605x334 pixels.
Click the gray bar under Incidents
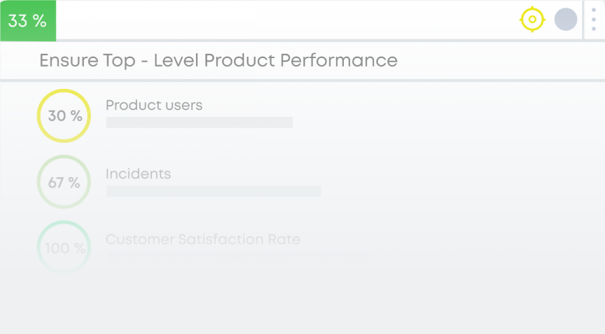(x=213, y=190)
